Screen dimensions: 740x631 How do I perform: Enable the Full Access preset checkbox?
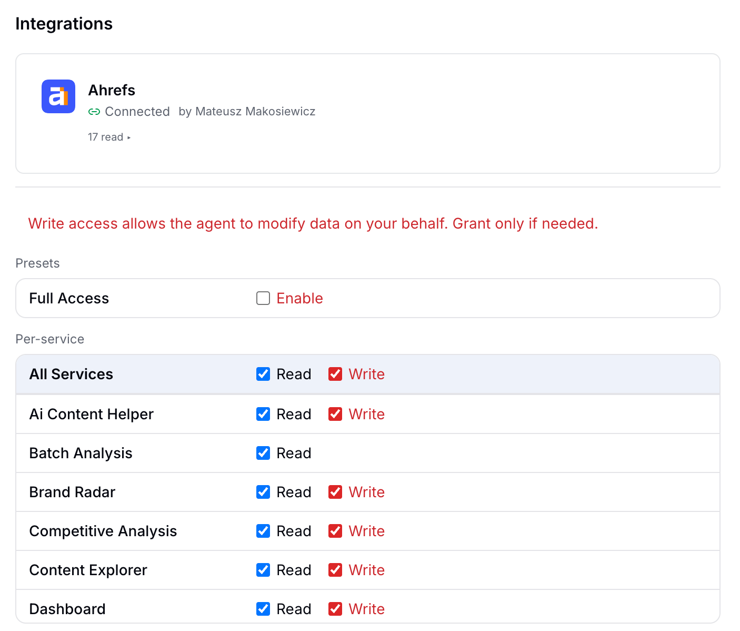pyautogui.click(x=263, y=298)
